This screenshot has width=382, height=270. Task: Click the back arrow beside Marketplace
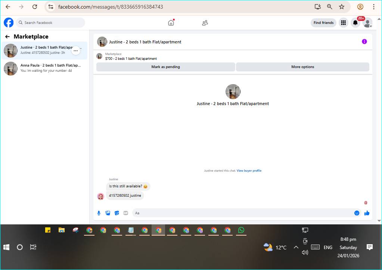(x=7, y=37)
